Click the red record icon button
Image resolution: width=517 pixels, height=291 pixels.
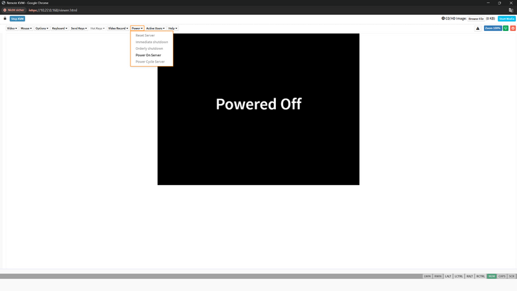(513, 28)
